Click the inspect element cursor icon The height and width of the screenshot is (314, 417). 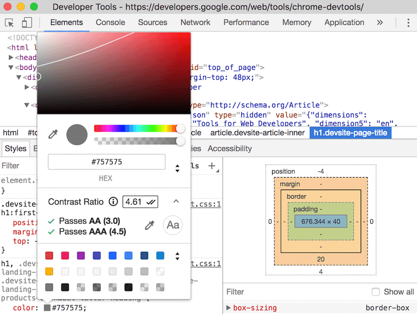pyautogui.click(x=9, y=22)
